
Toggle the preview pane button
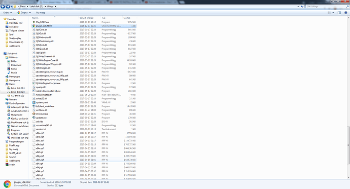(339, 13)
